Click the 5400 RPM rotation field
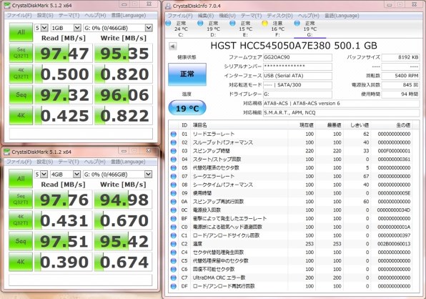Viewport: 426px width, 299px height. pyautogui.click(x=400, y=76)
